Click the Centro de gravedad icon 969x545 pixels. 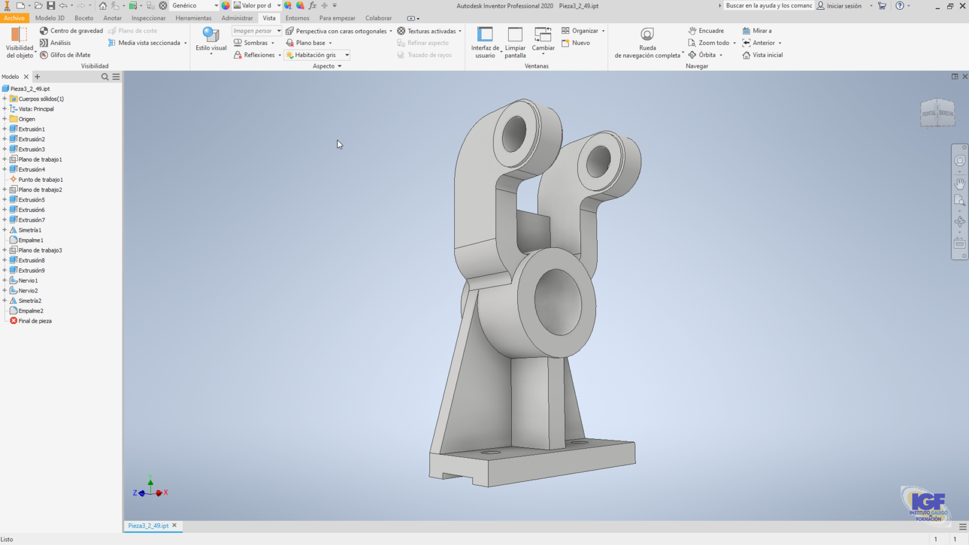coord(44,31)
